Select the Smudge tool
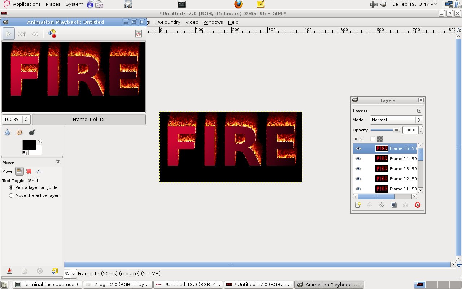 tap(19, 132)
